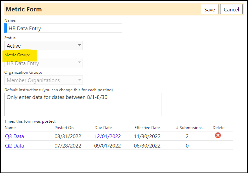This screenshot has width=248, height=173.
Task: Open the Metric Group dropdown
Action: tap(44, 63)
